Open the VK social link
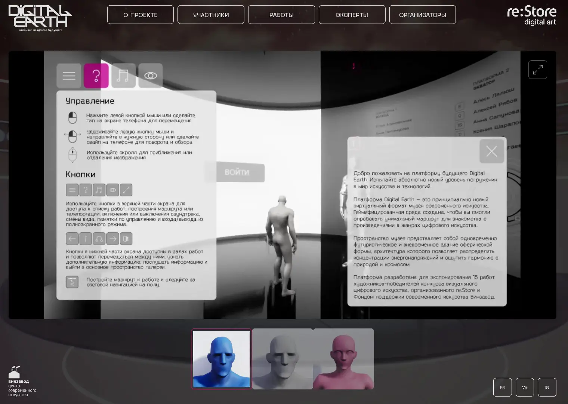The width and height of the screenshot is (568, 404). click(525, 387)
